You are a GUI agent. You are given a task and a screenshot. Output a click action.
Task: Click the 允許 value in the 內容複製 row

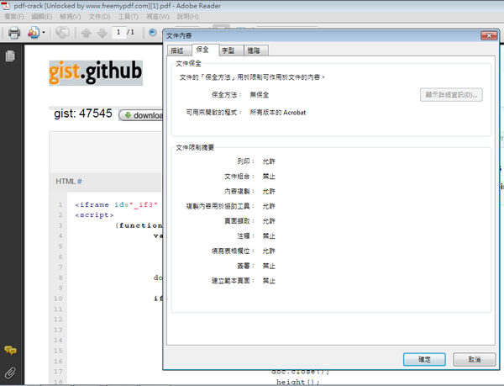tap(269, 191)
